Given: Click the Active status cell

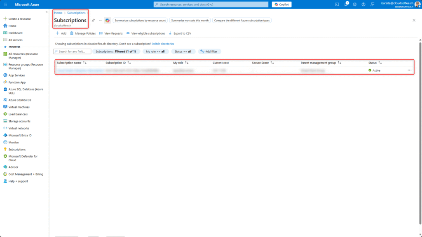Looking at the screenshot, I should [x=374, y=70].
